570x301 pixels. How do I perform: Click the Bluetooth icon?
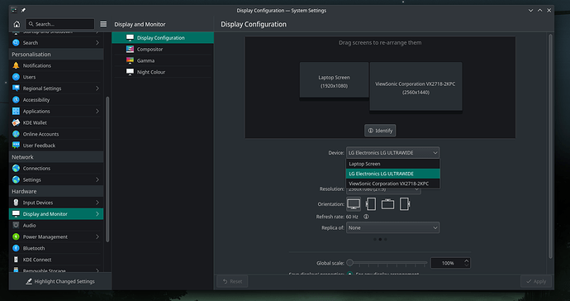(16, 248)
